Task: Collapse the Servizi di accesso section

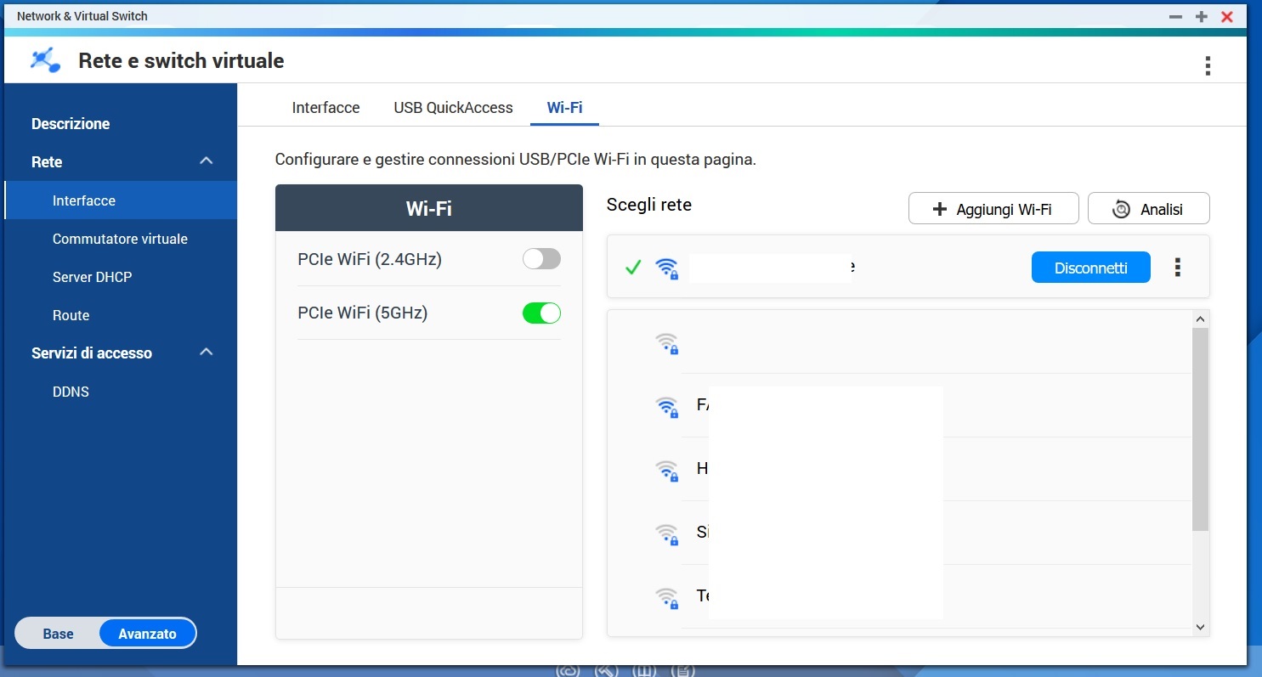Action: pos(206,353)
